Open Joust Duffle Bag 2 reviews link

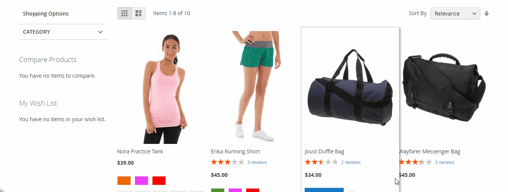[351, 162]
